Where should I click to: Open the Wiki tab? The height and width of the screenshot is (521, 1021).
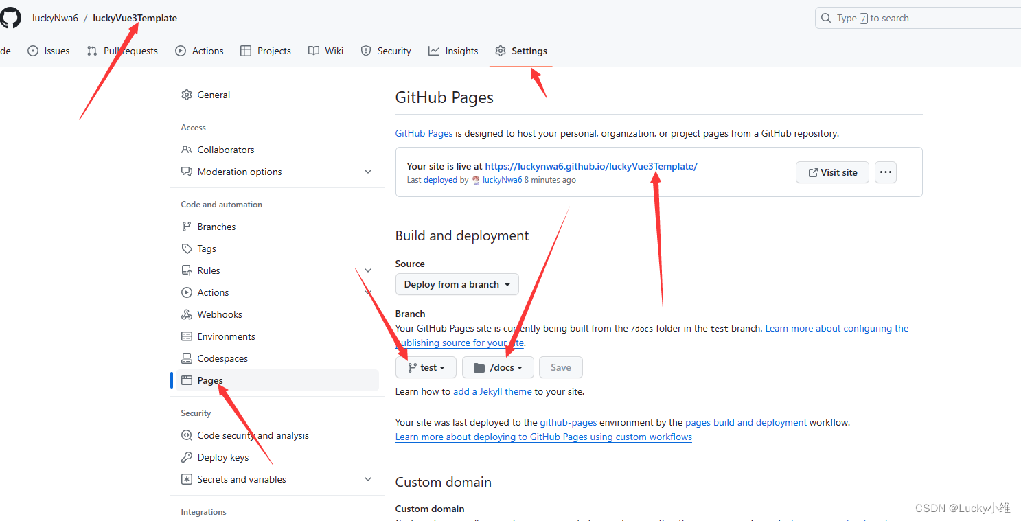click(x=326, y=51)
